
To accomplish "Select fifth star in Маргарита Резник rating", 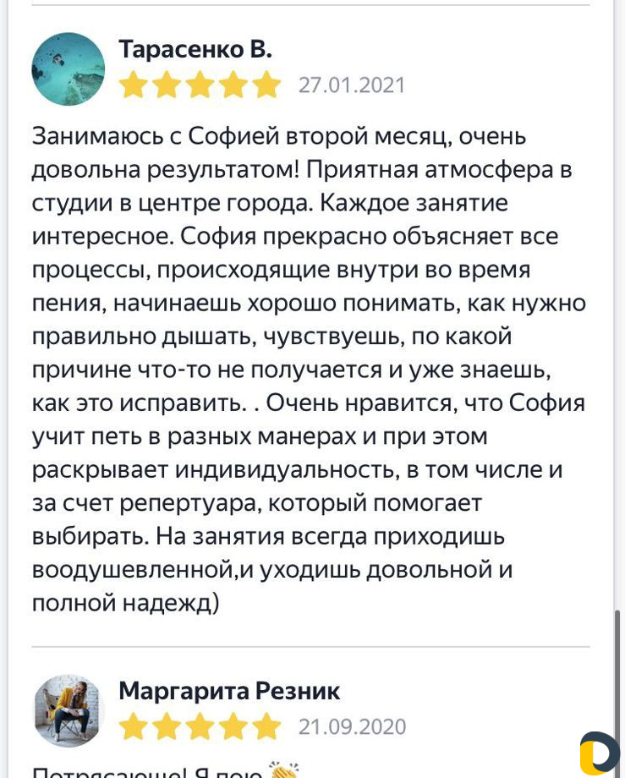I will tap(266, 726).
